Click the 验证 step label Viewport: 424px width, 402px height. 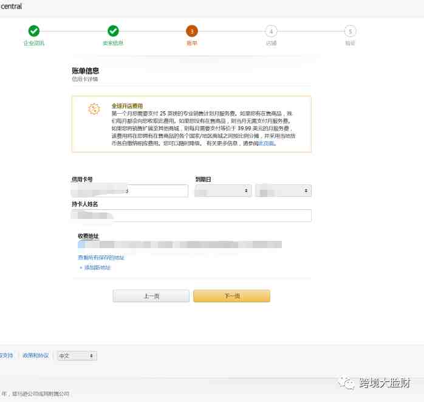tap(350, 43)
